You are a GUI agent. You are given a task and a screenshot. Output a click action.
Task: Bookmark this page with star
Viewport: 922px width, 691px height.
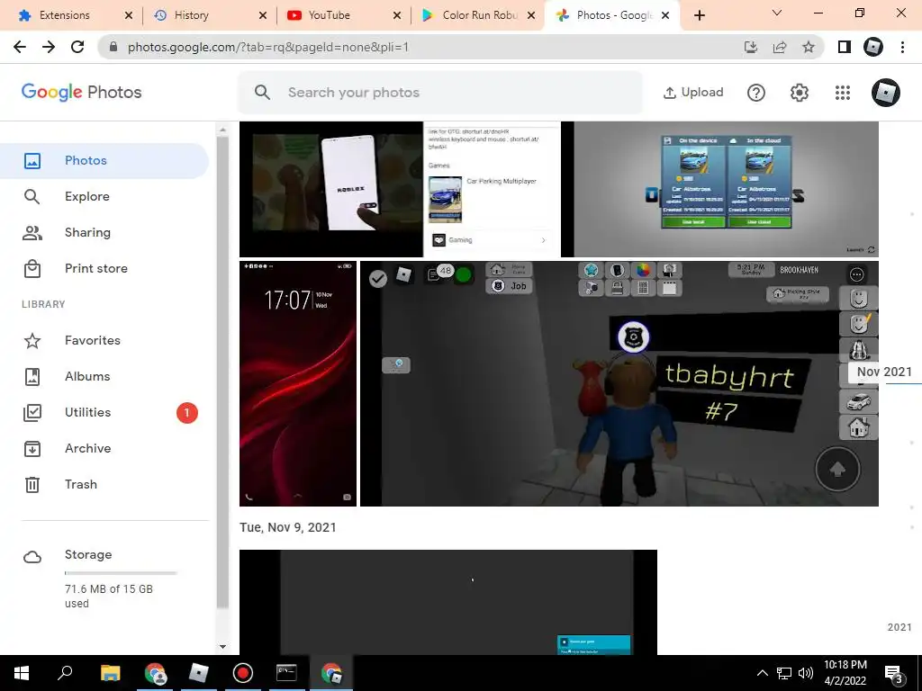coord(809,47)
